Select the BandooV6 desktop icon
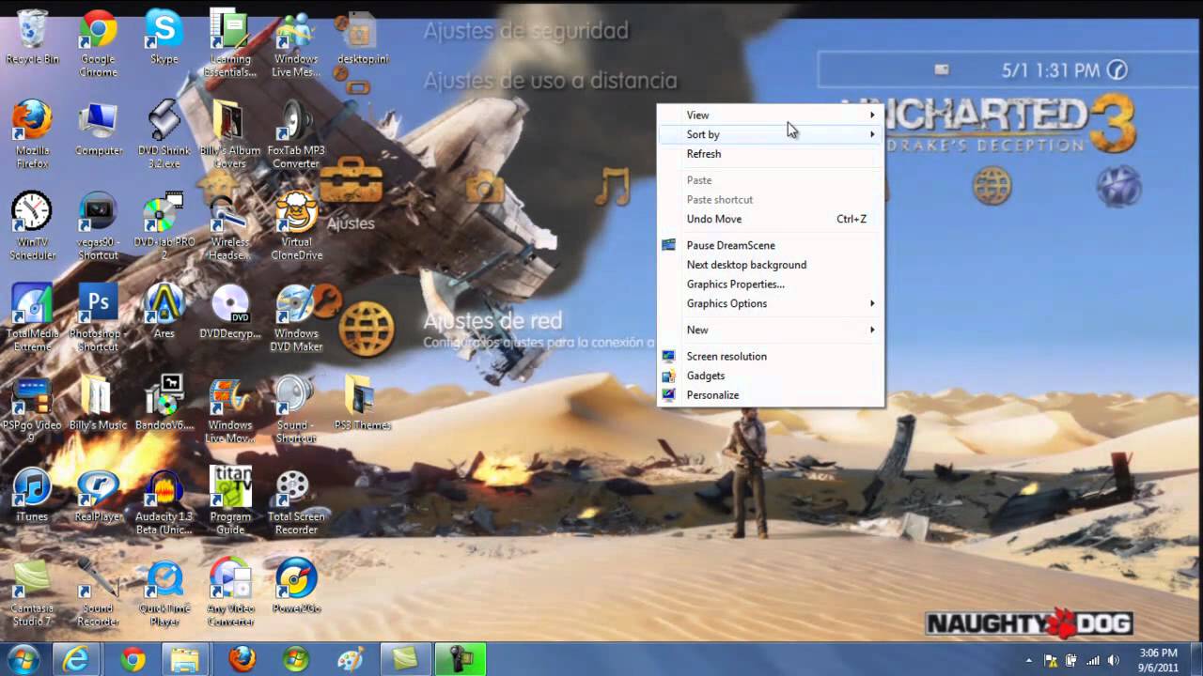Image resolution: width=1203 pixels, height=676 pixels. [164, 403]
